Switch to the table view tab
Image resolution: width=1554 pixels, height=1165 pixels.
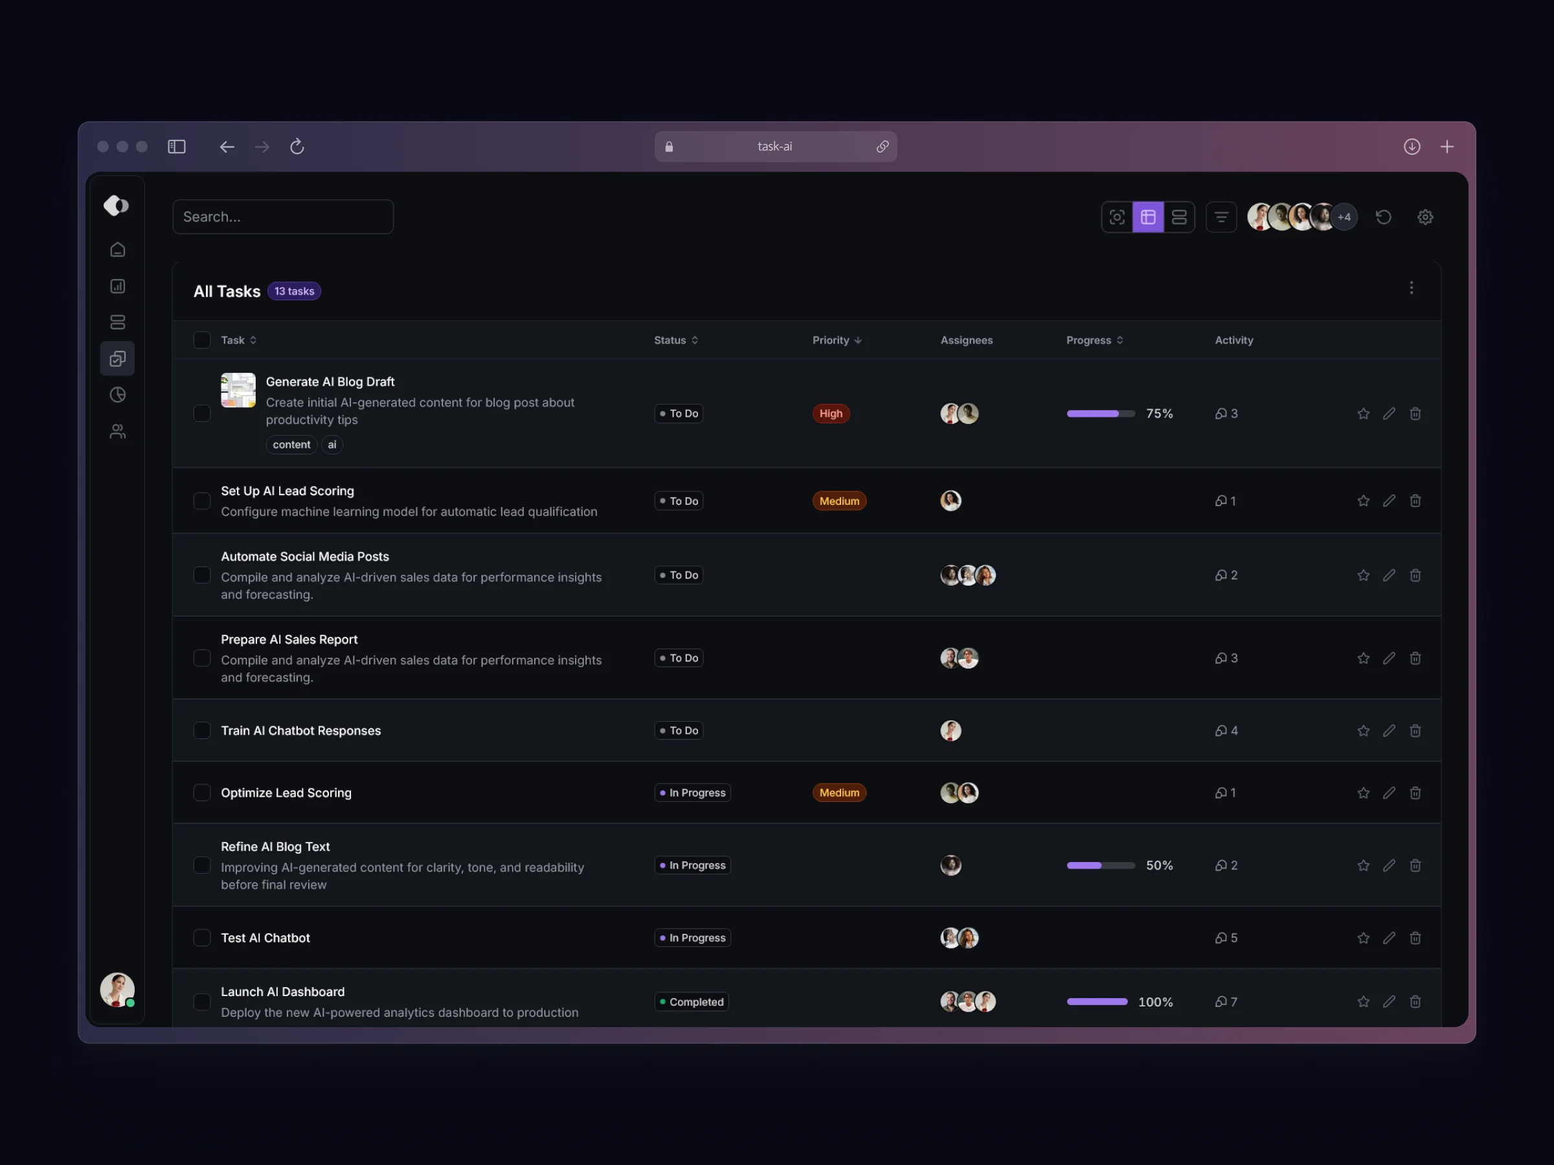[1148, 217]
